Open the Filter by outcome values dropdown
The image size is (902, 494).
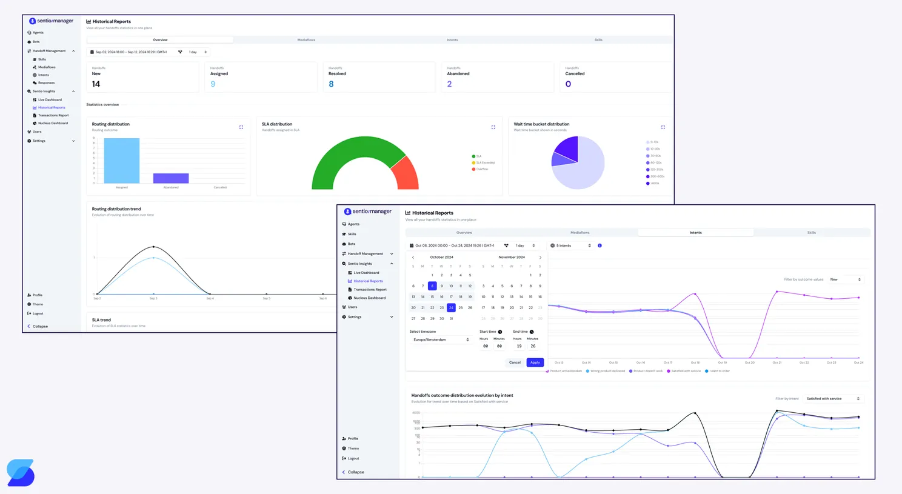pyautogui.click(x=845, y=279)
